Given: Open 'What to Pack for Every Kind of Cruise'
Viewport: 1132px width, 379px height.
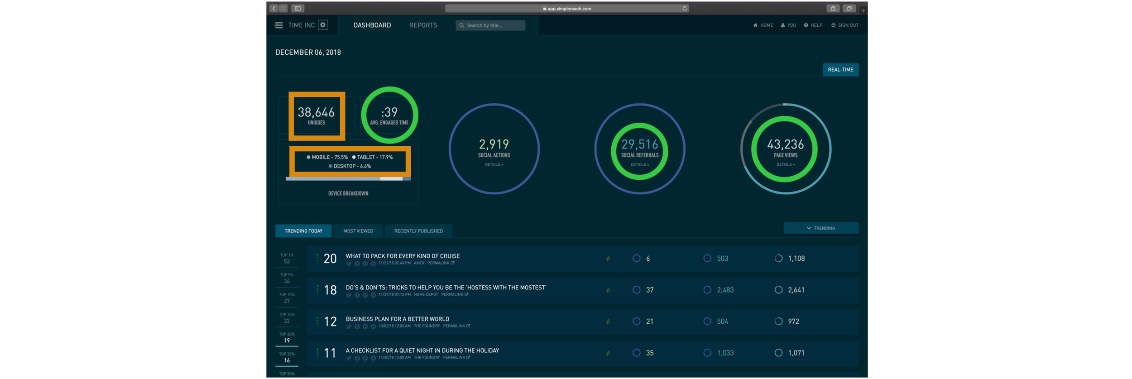Looking at the screenshot, I should pos(403,256).
